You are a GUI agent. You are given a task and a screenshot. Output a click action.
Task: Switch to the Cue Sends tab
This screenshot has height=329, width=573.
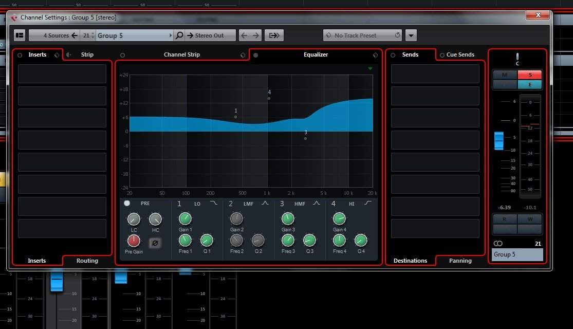[x=460, y=54]
